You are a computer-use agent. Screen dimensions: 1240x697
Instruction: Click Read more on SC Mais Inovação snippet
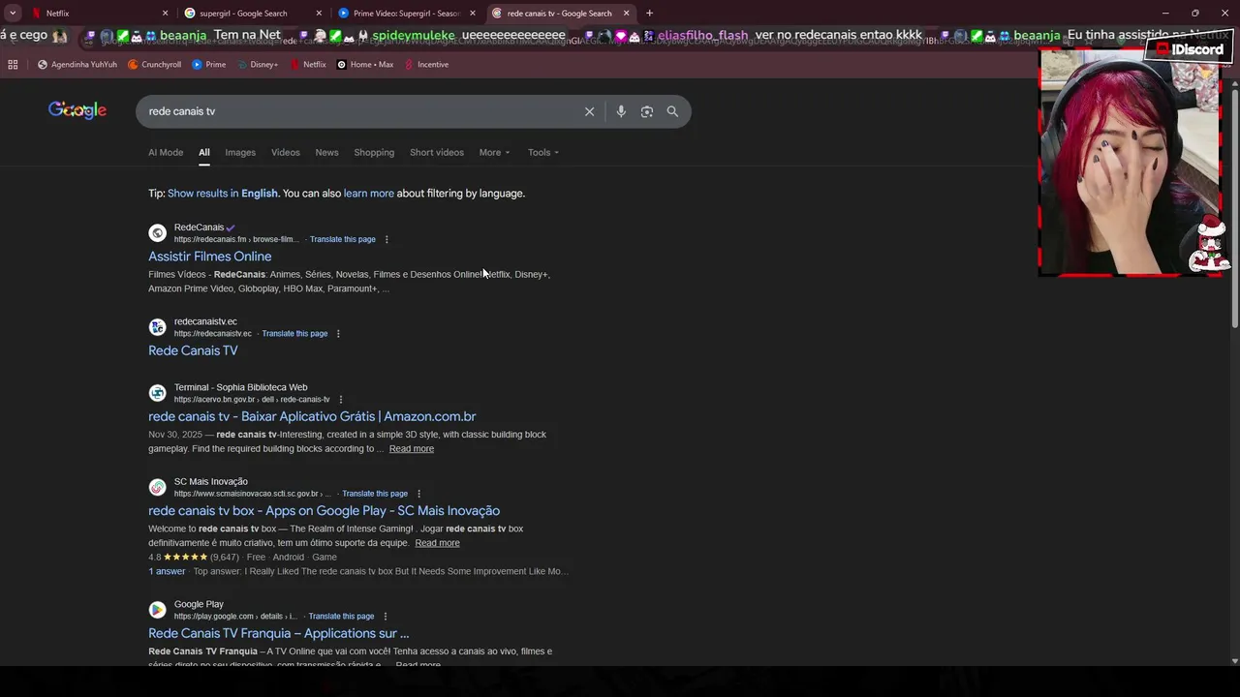pyautogui.click(x=437, y=543)
